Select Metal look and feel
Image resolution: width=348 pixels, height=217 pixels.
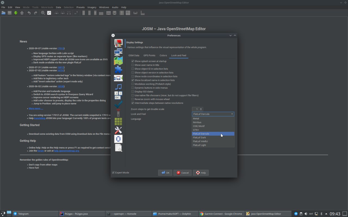213,119
